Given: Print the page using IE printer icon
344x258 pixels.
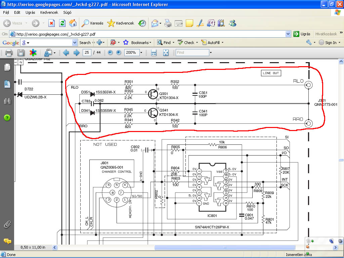Looking at the screenshot, I should click(x=168, y=23).
